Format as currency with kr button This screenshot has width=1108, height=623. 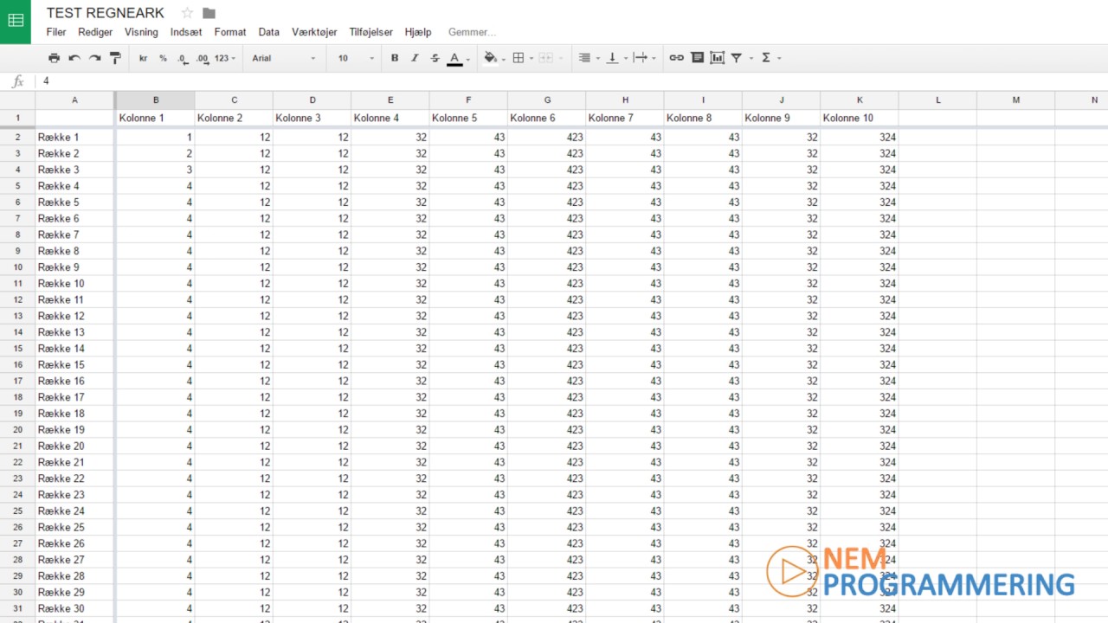[143, 58]
